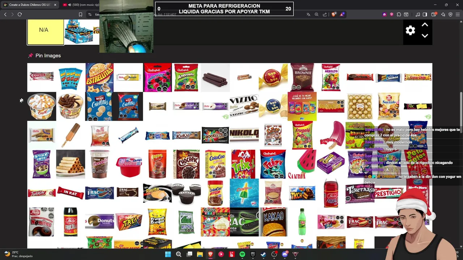The image size is (463, 260).
Task: Pick the Chocapic cereal box image
Action: click(186, 164)
